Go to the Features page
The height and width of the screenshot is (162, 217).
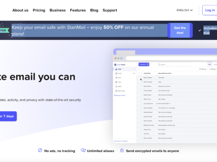[x=78, y=10]
